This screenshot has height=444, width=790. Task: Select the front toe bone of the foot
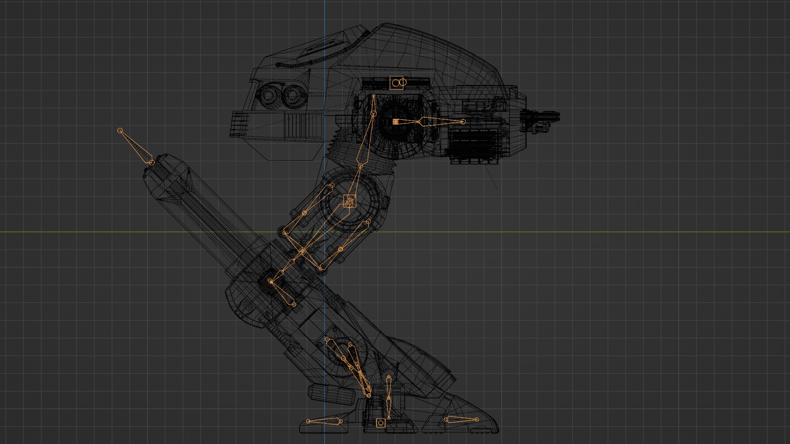coord(462,419)
